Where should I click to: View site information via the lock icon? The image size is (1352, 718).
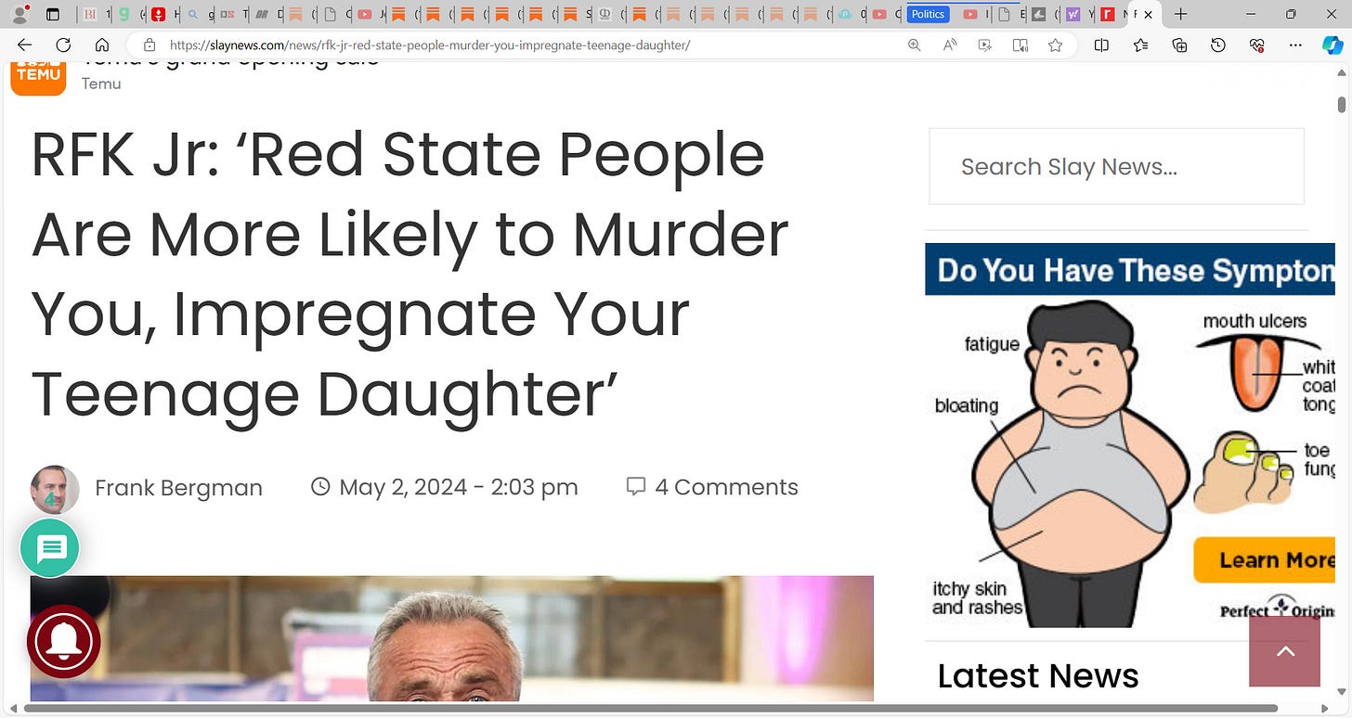(149, 45)
